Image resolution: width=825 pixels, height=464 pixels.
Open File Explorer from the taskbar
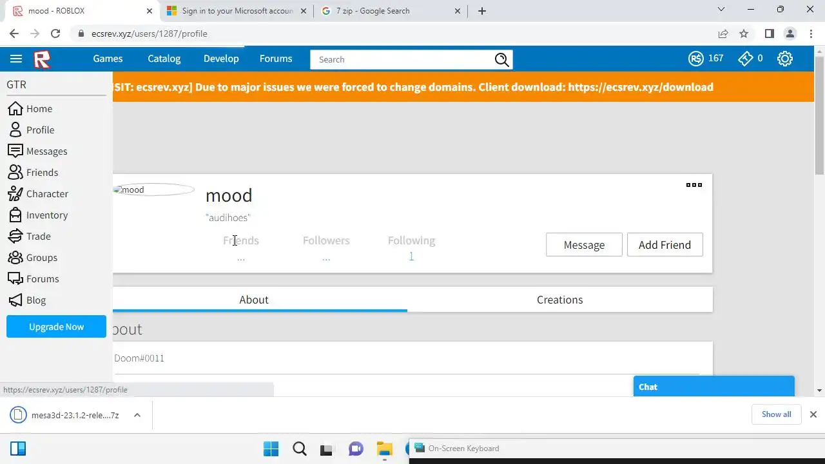pyautogui.click(x=385, y=449)
